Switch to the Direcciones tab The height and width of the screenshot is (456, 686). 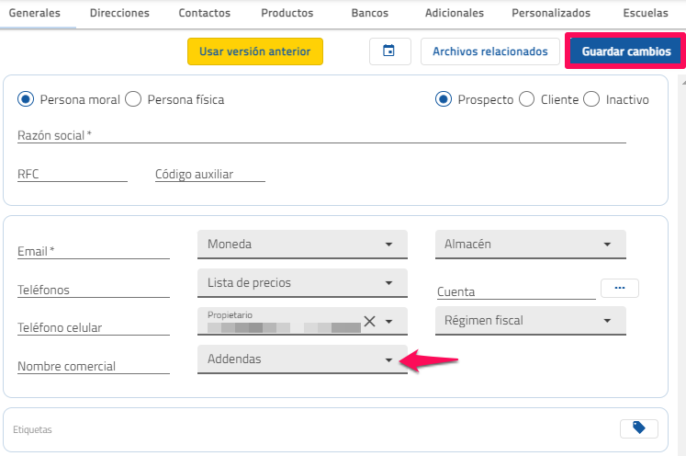tap(119, 14)
